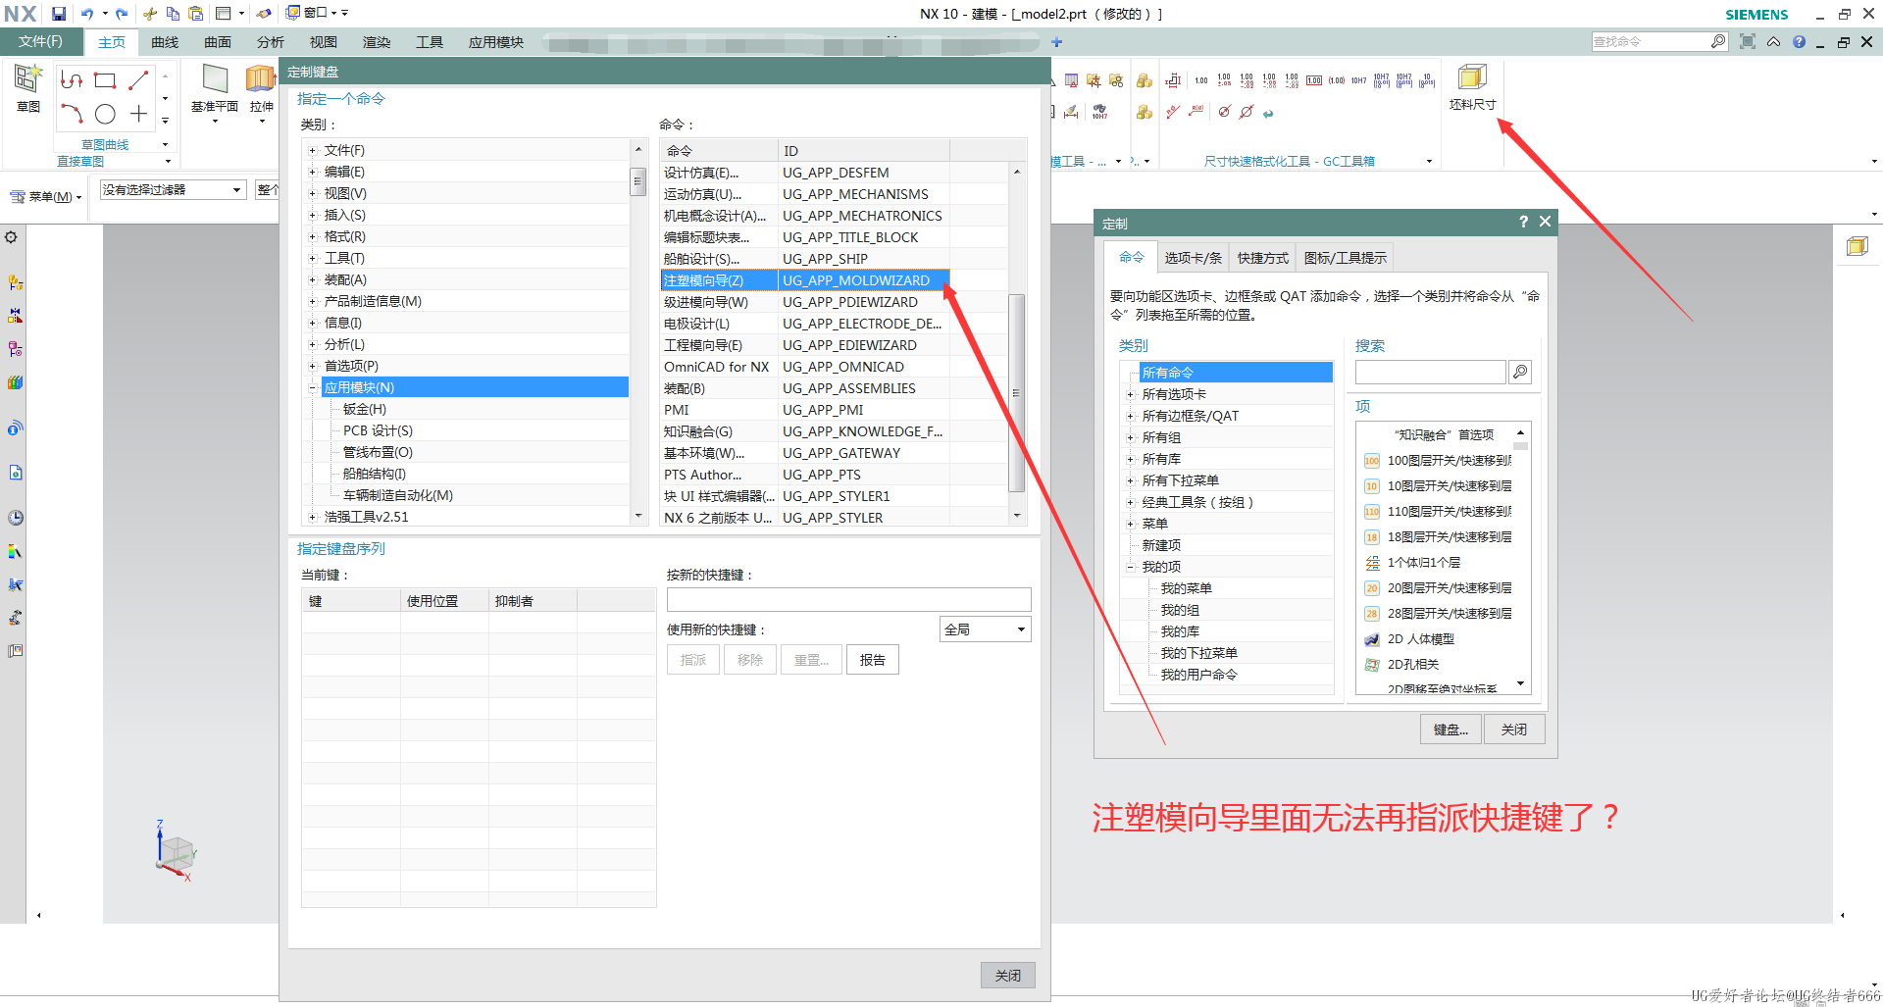Click the Save icon in quick access toolbar
1883x1007 pixels.
pos(59,14)
